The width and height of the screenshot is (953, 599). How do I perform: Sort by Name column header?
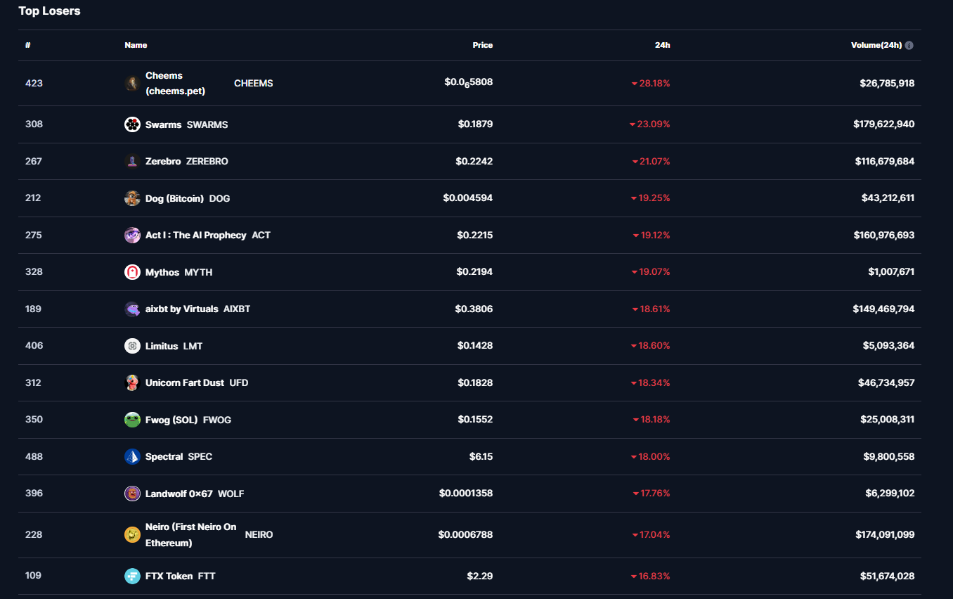point(136,45)
